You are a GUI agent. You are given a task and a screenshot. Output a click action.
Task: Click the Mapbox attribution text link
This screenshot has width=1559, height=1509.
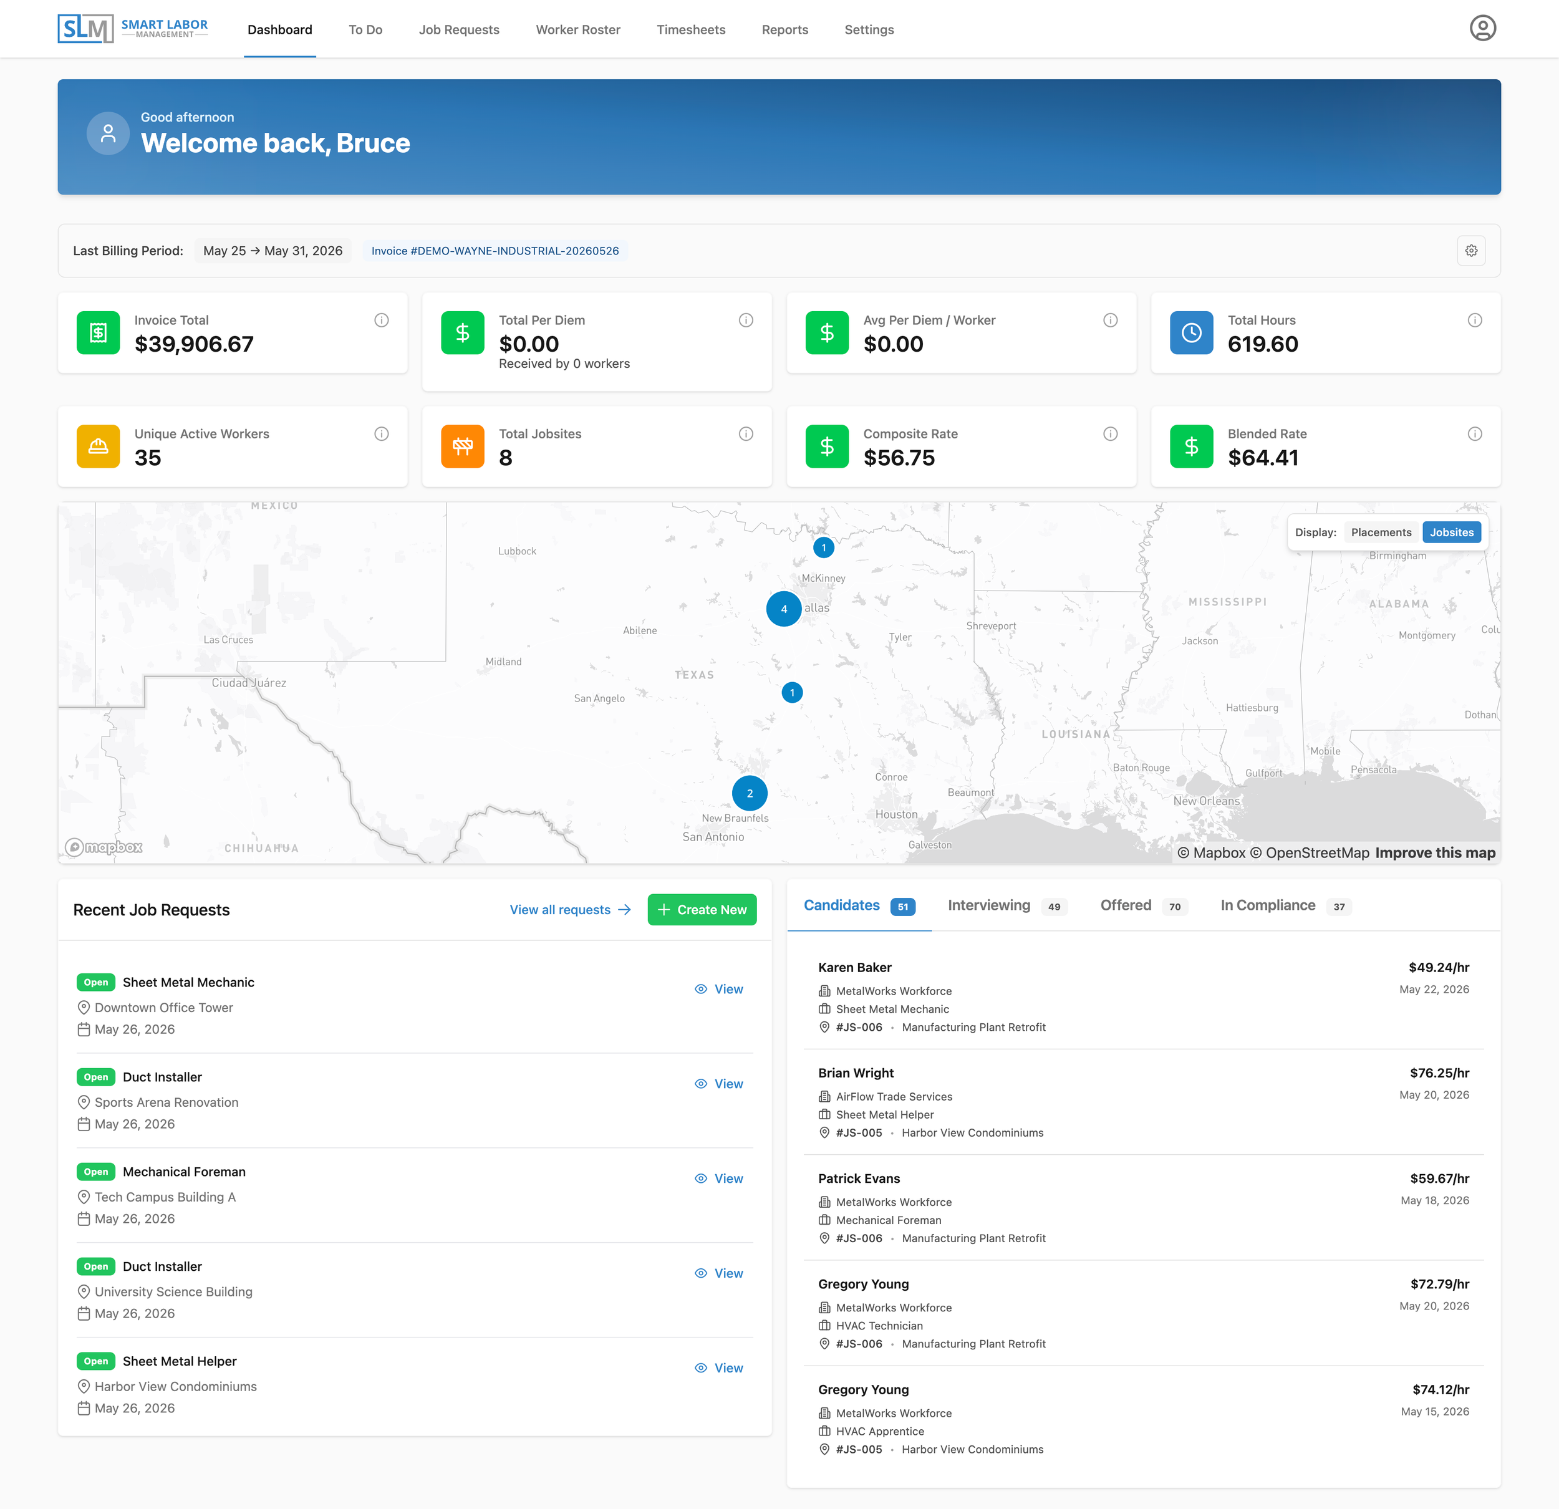point(1212,853)
